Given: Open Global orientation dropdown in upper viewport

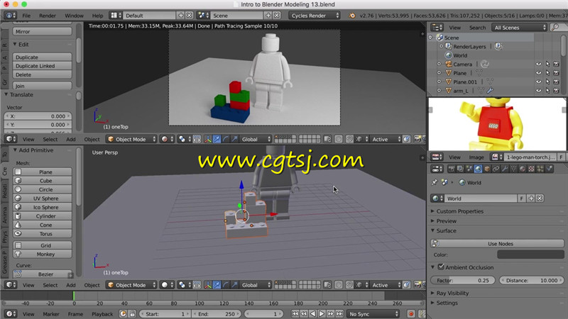Looking at the screenshot, I should pyautogui.click(x=256, y=139).
